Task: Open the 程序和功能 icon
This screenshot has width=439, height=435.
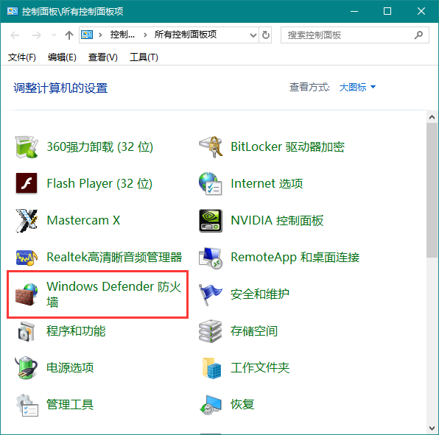Action: tap(27, 331)
